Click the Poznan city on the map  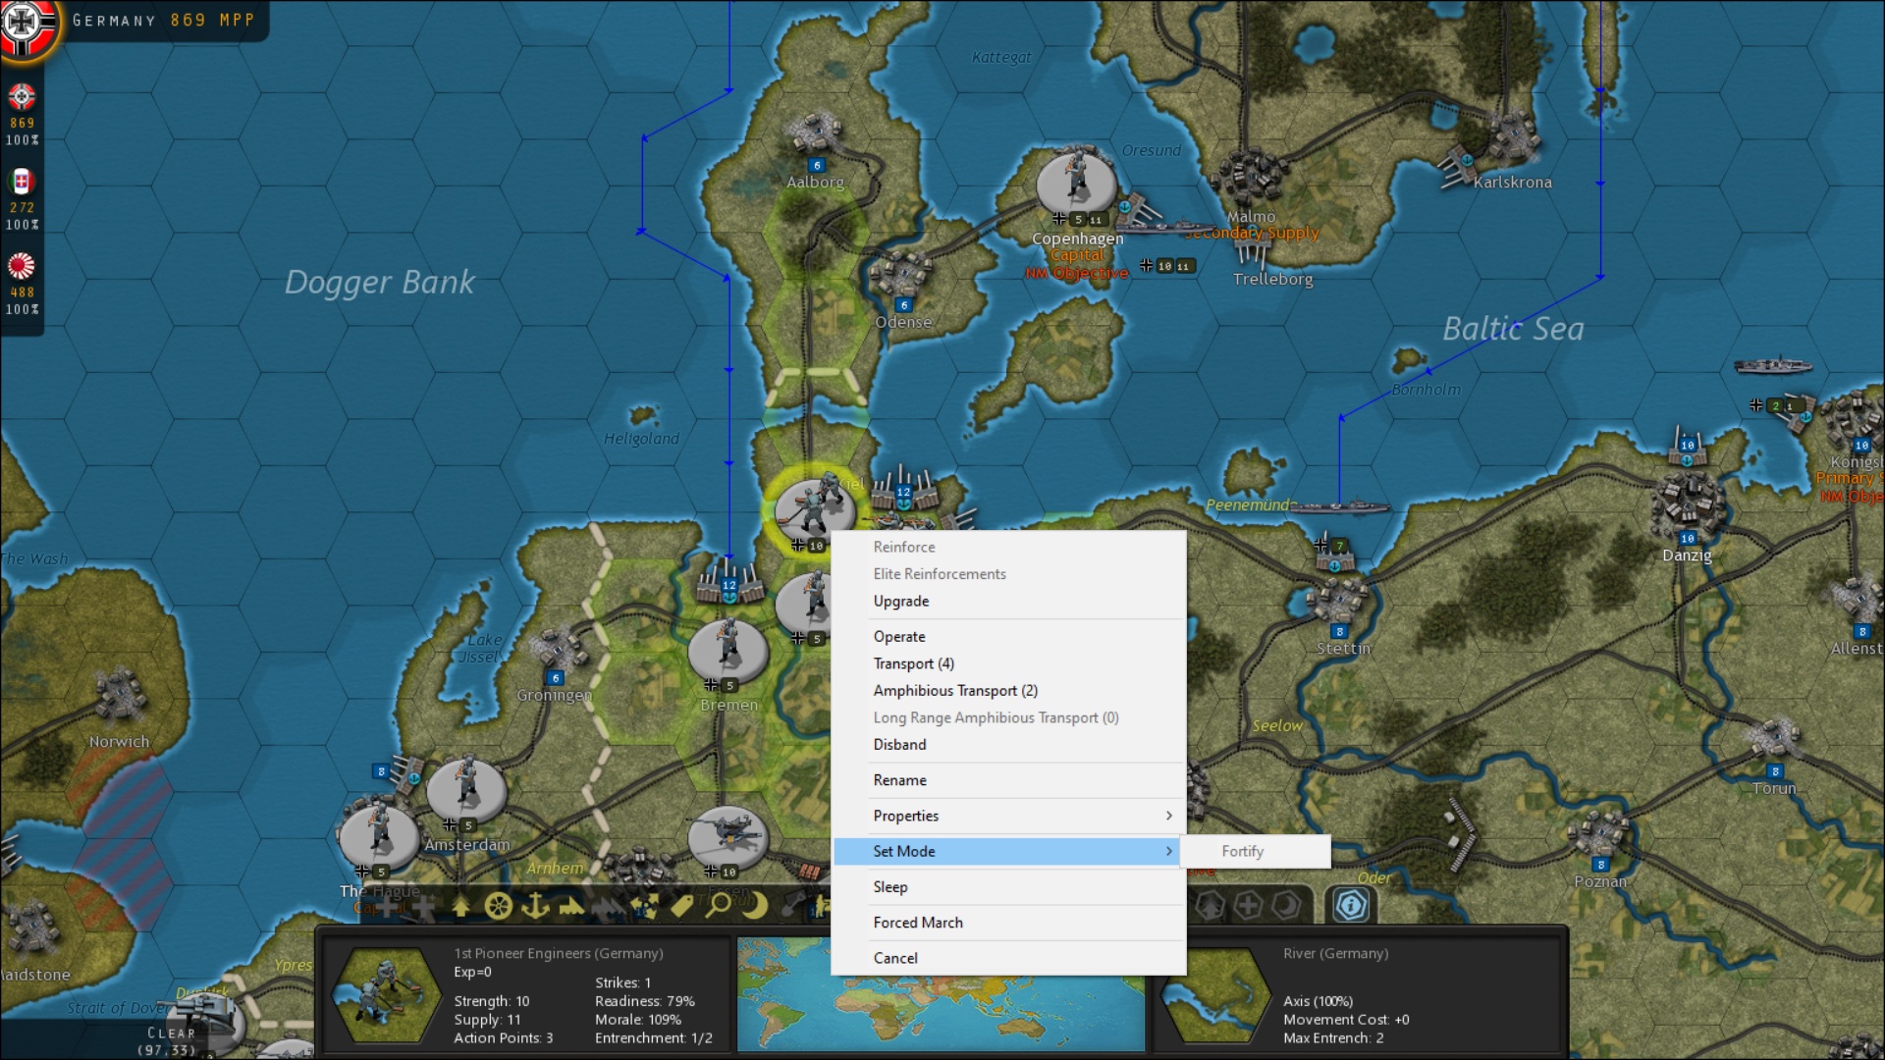point(1598,836)
